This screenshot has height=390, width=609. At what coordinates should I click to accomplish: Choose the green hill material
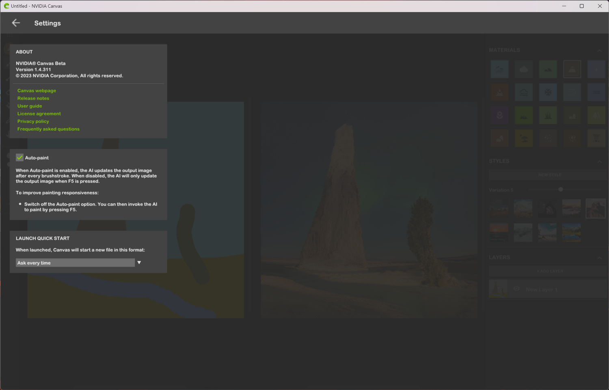pos(548,69)
